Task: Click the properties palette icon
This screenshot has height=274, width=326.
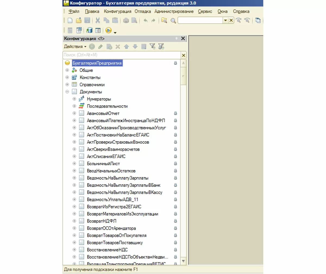Action: (x=98, y=30)
